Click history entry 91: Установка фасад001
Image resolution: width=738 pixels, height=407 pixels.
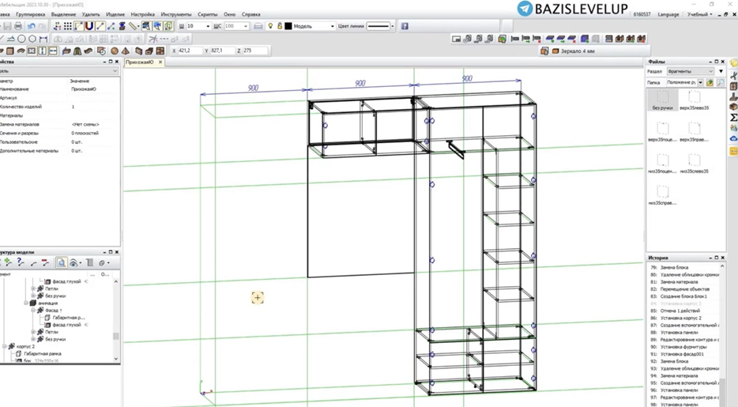pos(678,354)
